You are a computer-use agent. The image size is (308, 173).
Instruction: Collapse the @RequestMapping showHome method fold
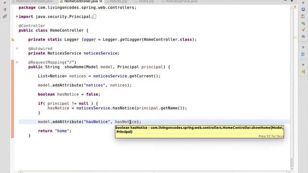pos(17,62)
